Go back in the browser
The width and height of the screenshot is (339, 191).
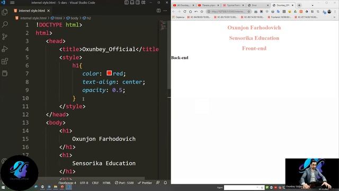point(174,12)
